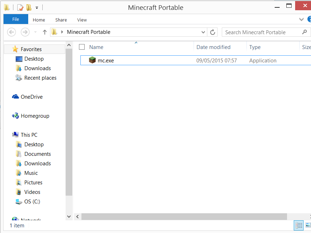Click the Videos folder icon
Image resolution: width=311 pixels, height=233 pixels.
pyautogui.click(x=19, y=192)
